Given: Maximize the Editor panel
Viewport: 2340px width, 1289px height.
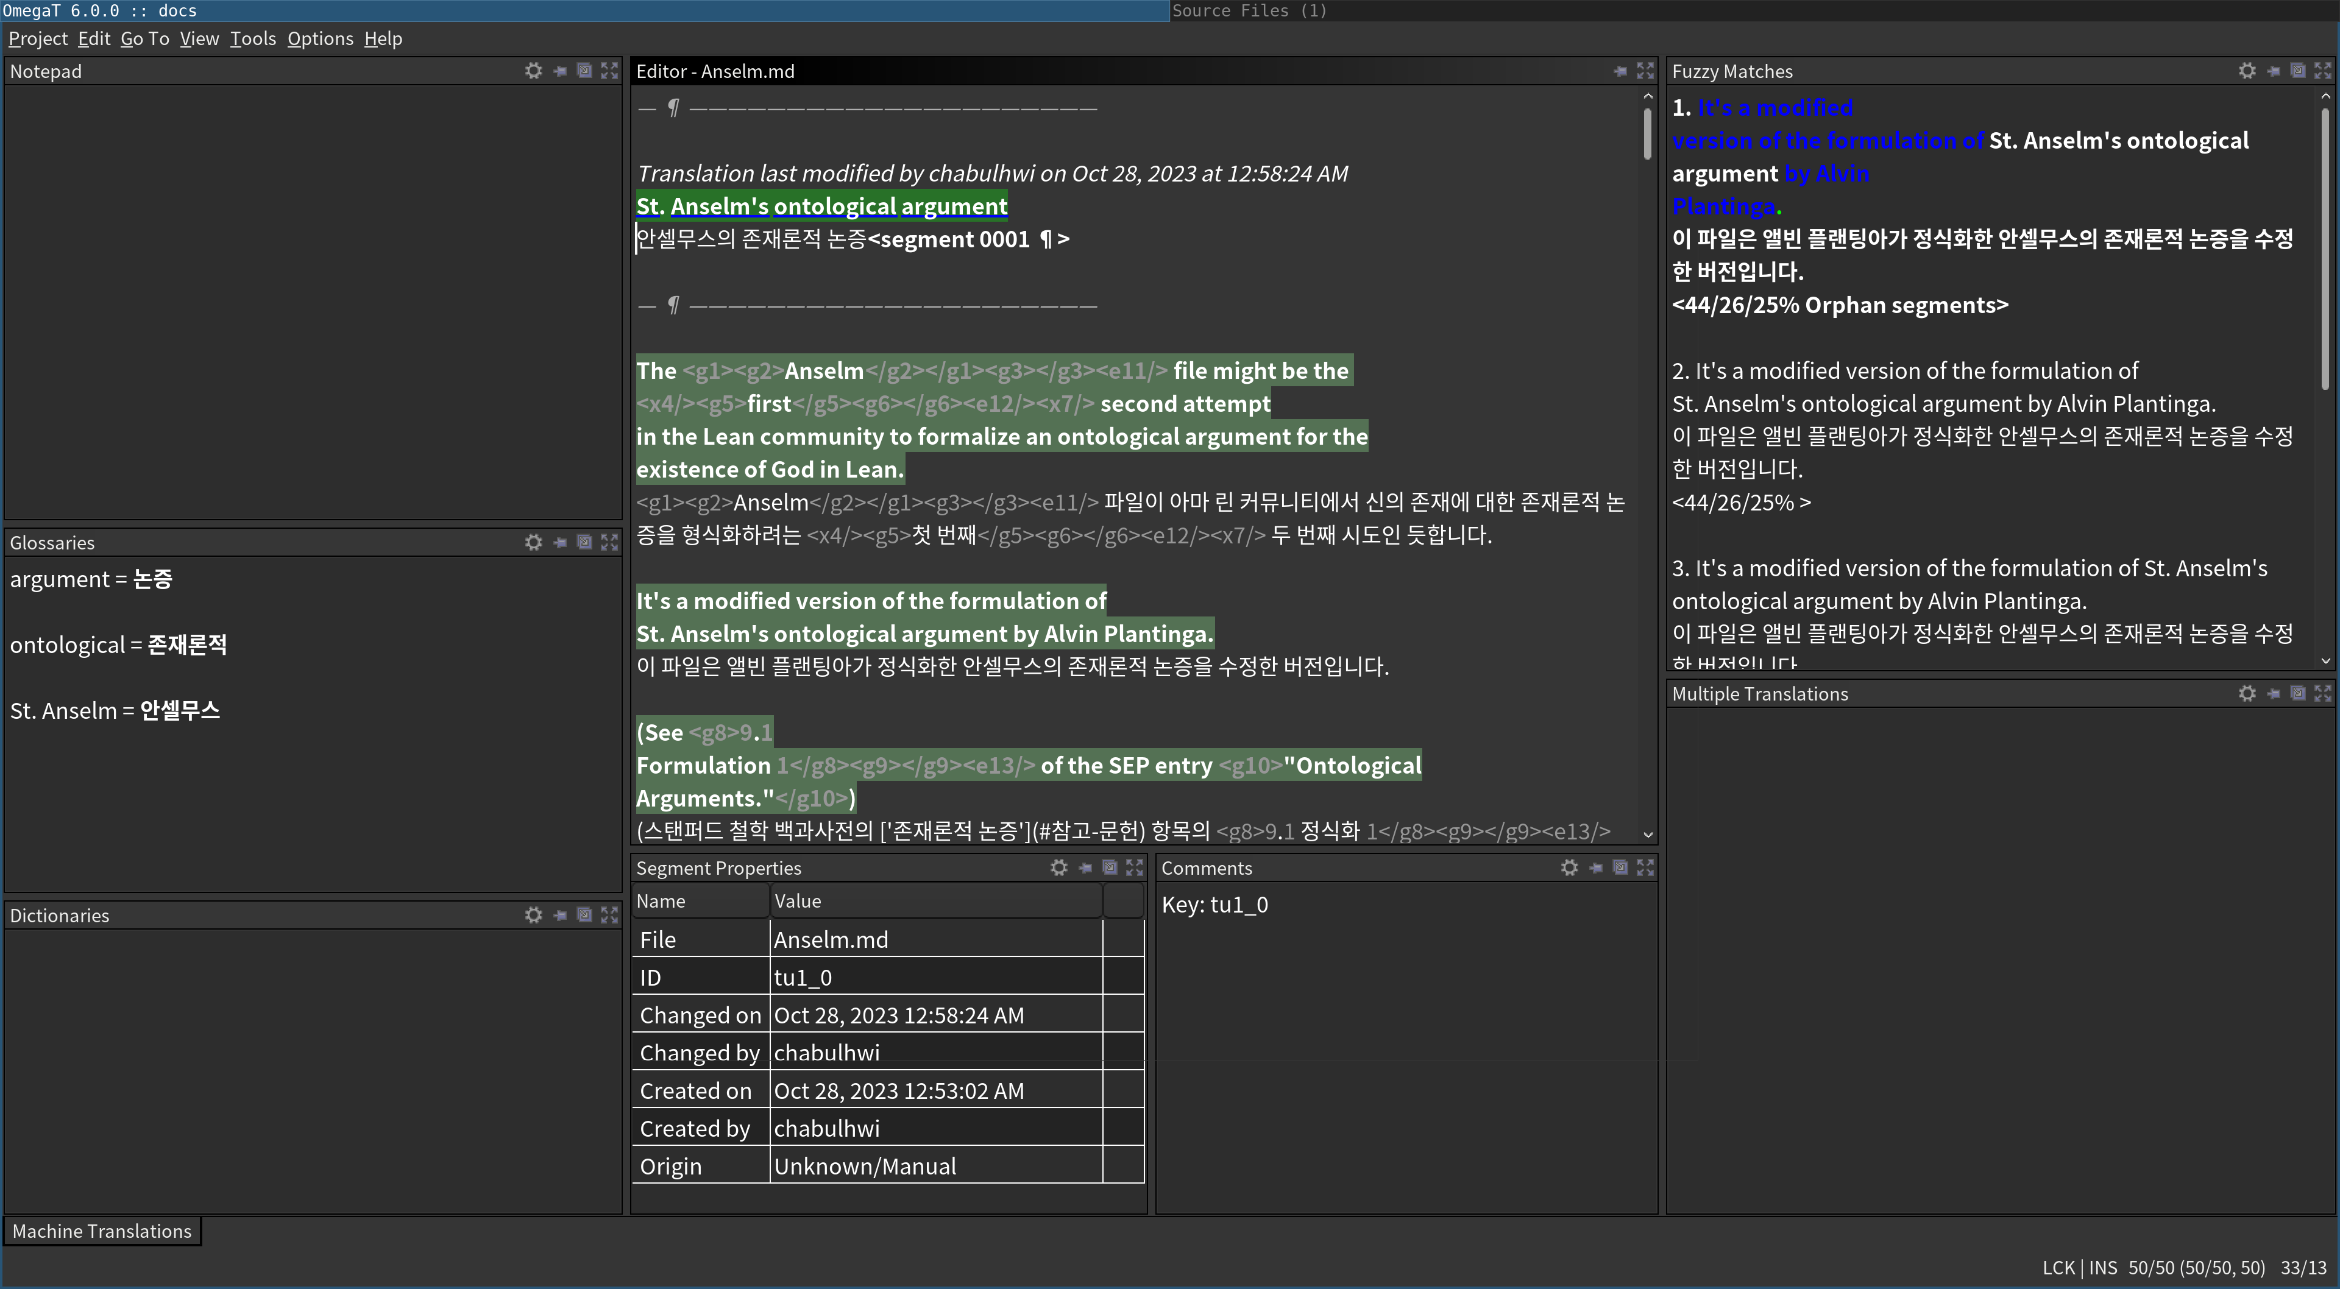Looking at the screenshot, I should pos(1645,71).
